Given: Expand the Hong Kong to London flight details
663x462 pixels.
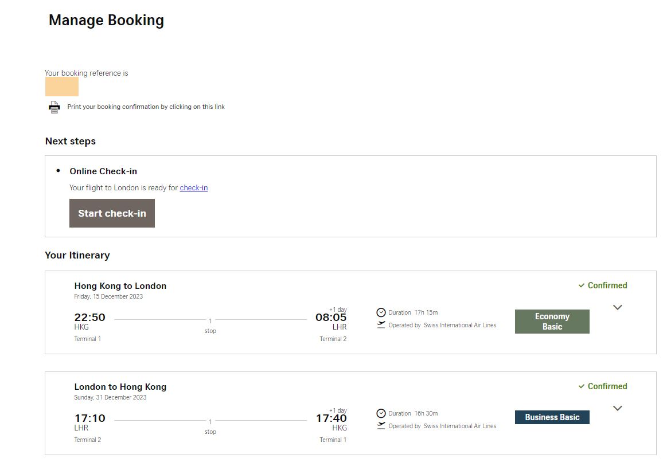Looking at the screenshot, I should 617,308.
